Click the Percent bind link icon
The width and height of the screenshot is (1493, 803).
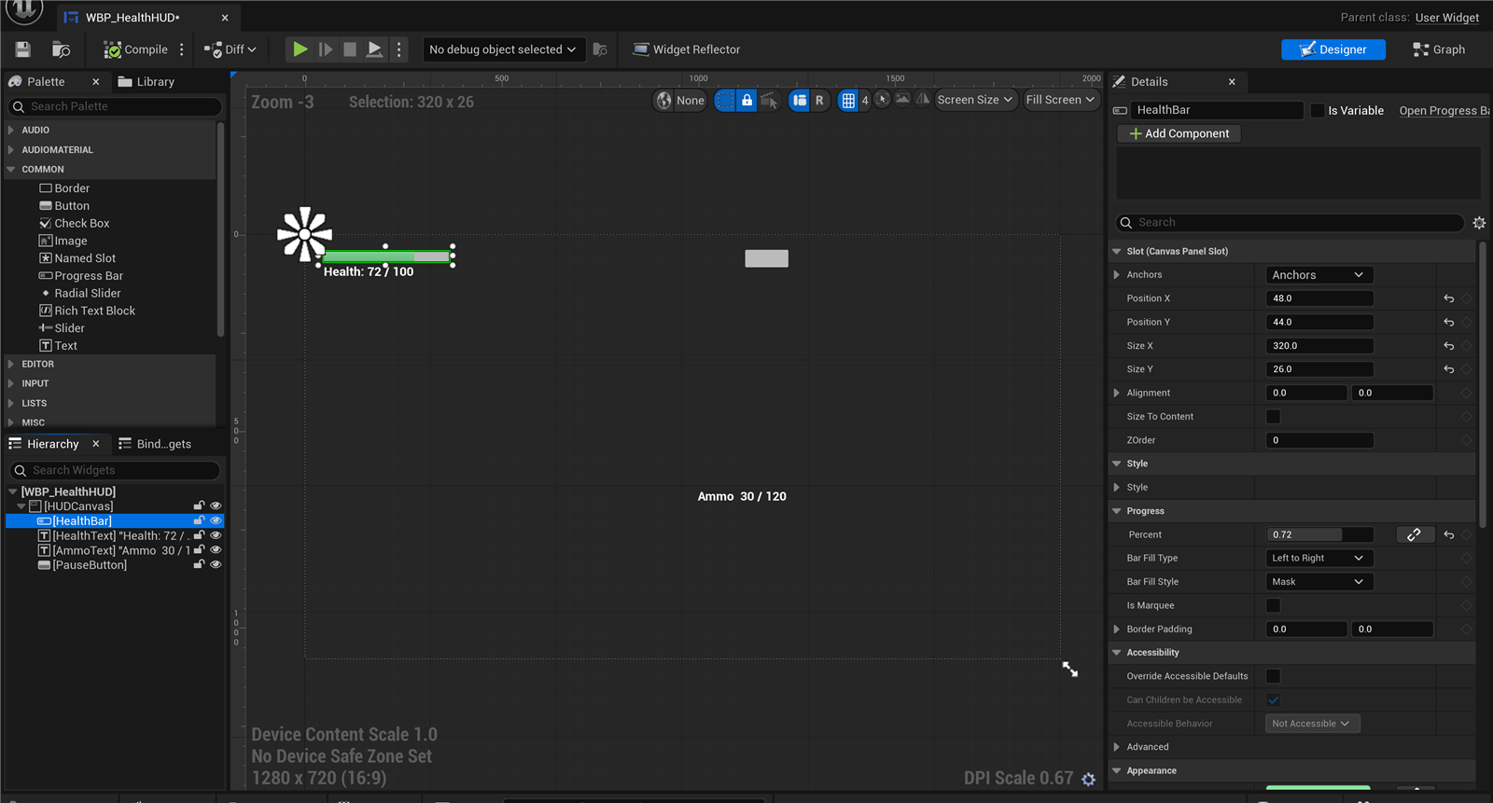pos(1414,534)
